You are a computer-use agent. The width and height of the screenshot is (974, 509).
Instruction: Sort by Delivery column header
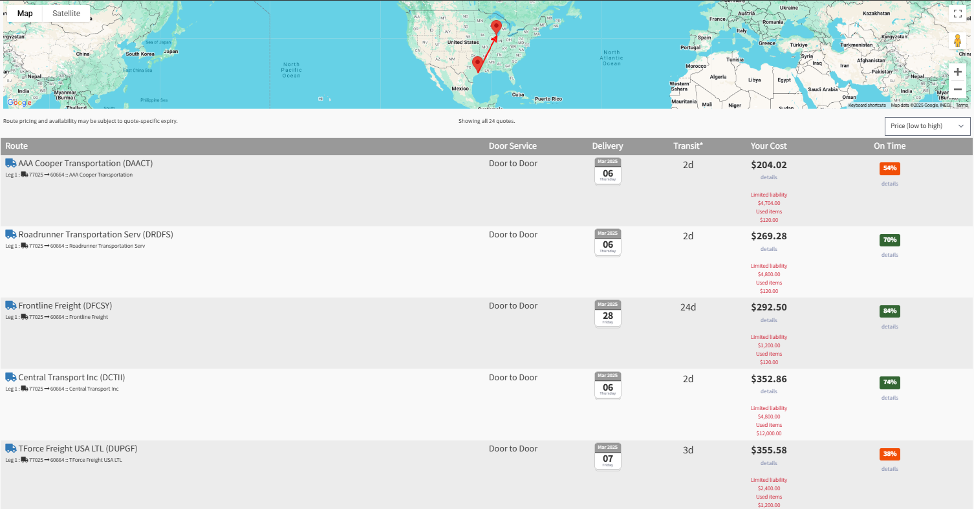coord(608,146)
